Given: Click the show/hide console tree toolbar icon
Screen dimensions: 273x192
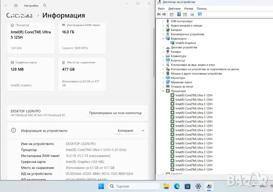Looking at the screenshot, I should tap(171, 14).
